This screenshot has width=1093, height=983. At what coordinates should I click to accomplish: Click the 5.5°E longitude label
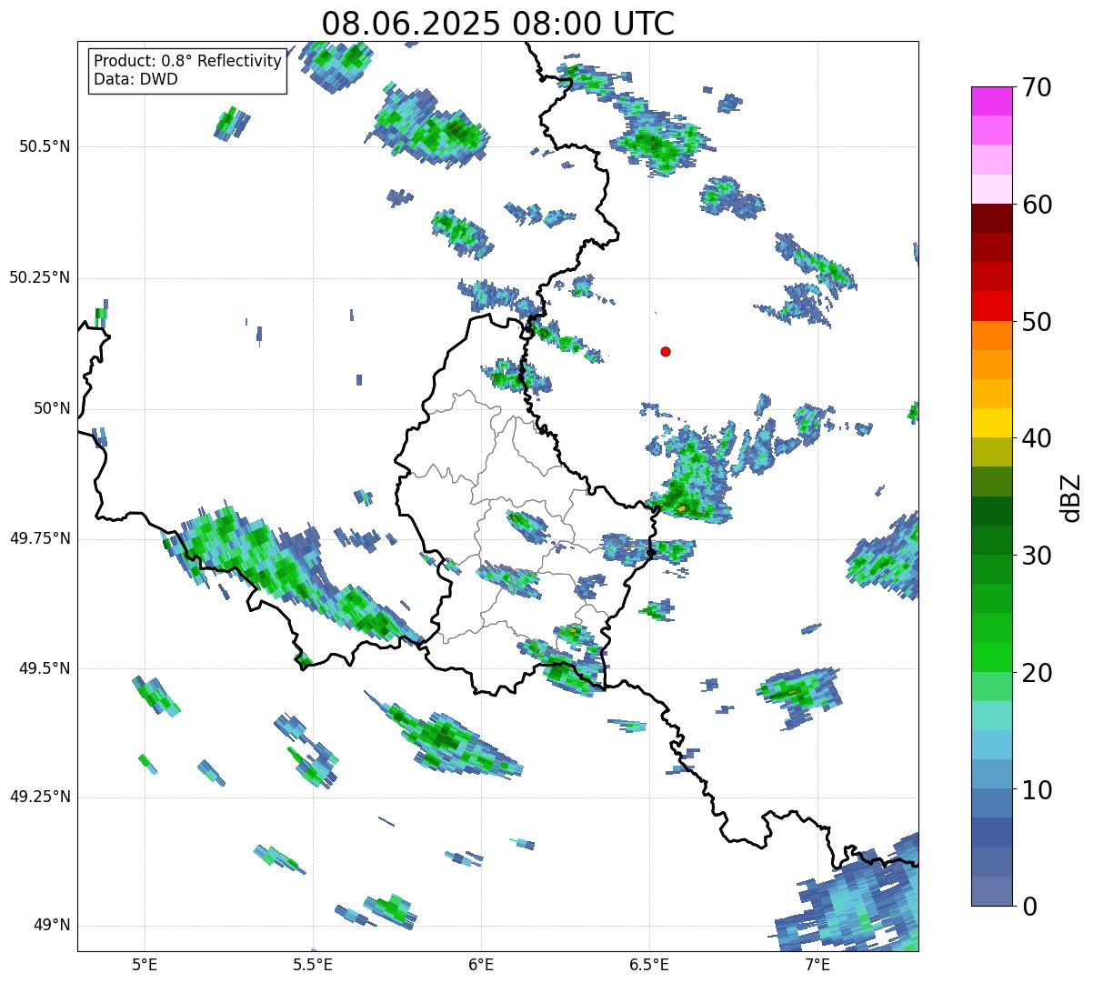tap(313, 964)
